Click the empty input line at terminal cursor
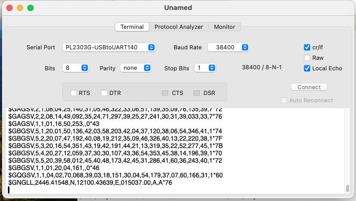356x201 pixels. click(175, 190)
